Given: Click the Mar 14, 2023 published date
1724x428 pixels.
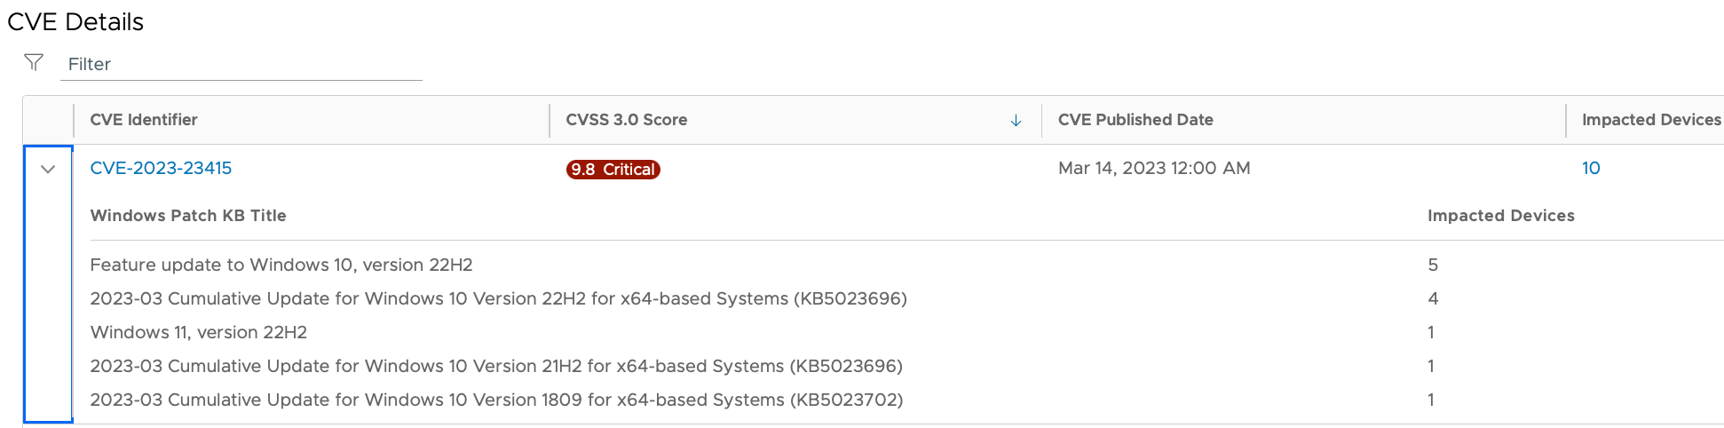Looking at the screenshot, I should pyautogui.click(x=1153, y=168).
